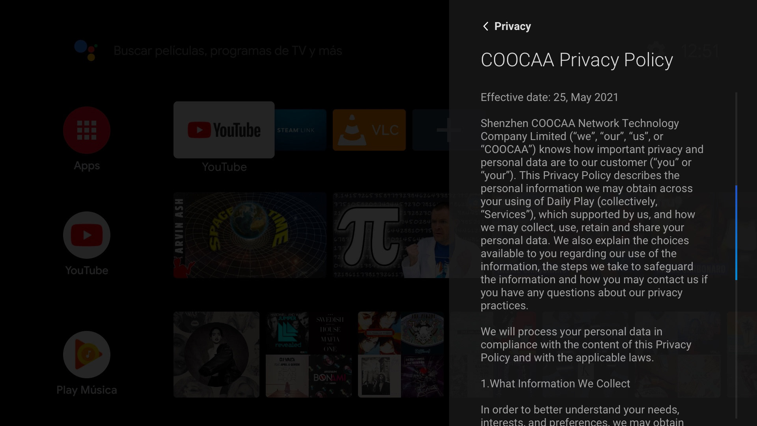
Task: Click the Google Assistant icon
Action: click(86, 50)
